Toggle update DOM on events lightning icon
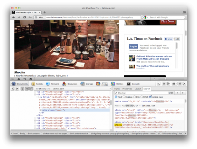This screenshot has height=149, width=197. click(31, 89)
